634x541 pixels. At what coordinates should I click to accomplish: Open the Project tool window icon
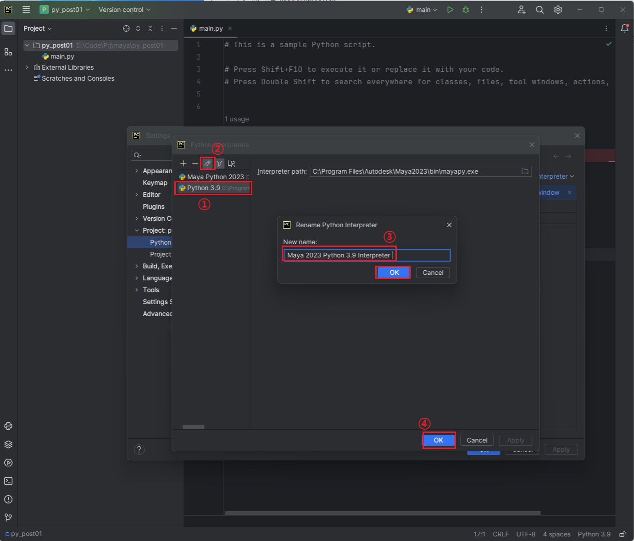[x=8, y=28]
